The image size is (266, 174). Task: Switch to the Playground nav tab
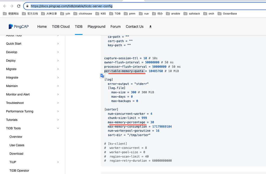(96, 26)
